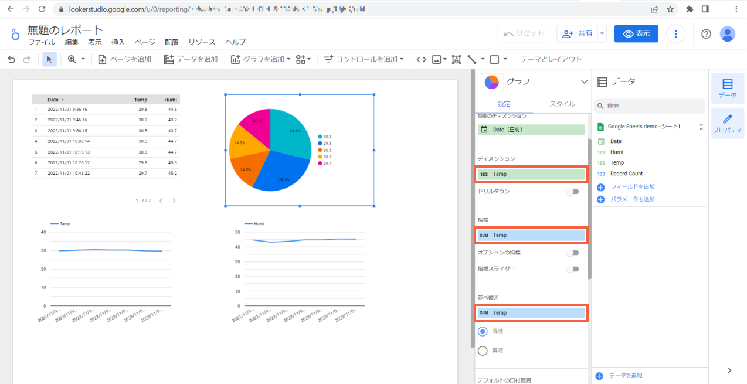Select the text box tool icon
The height and width of the screenshot is (384, 747).
coord(456,59)
